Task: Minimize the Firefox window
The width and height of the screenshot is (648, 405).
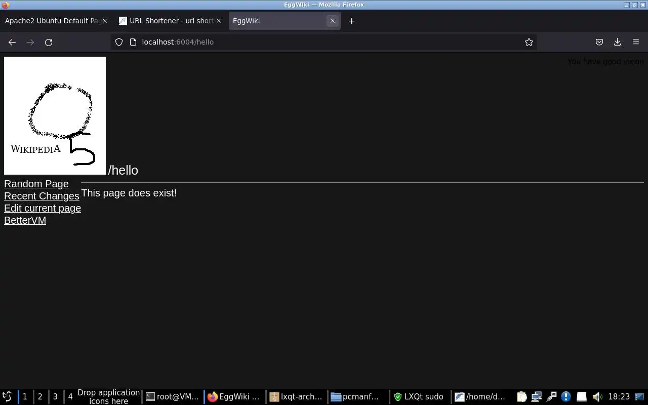Action: coord(627,5)
